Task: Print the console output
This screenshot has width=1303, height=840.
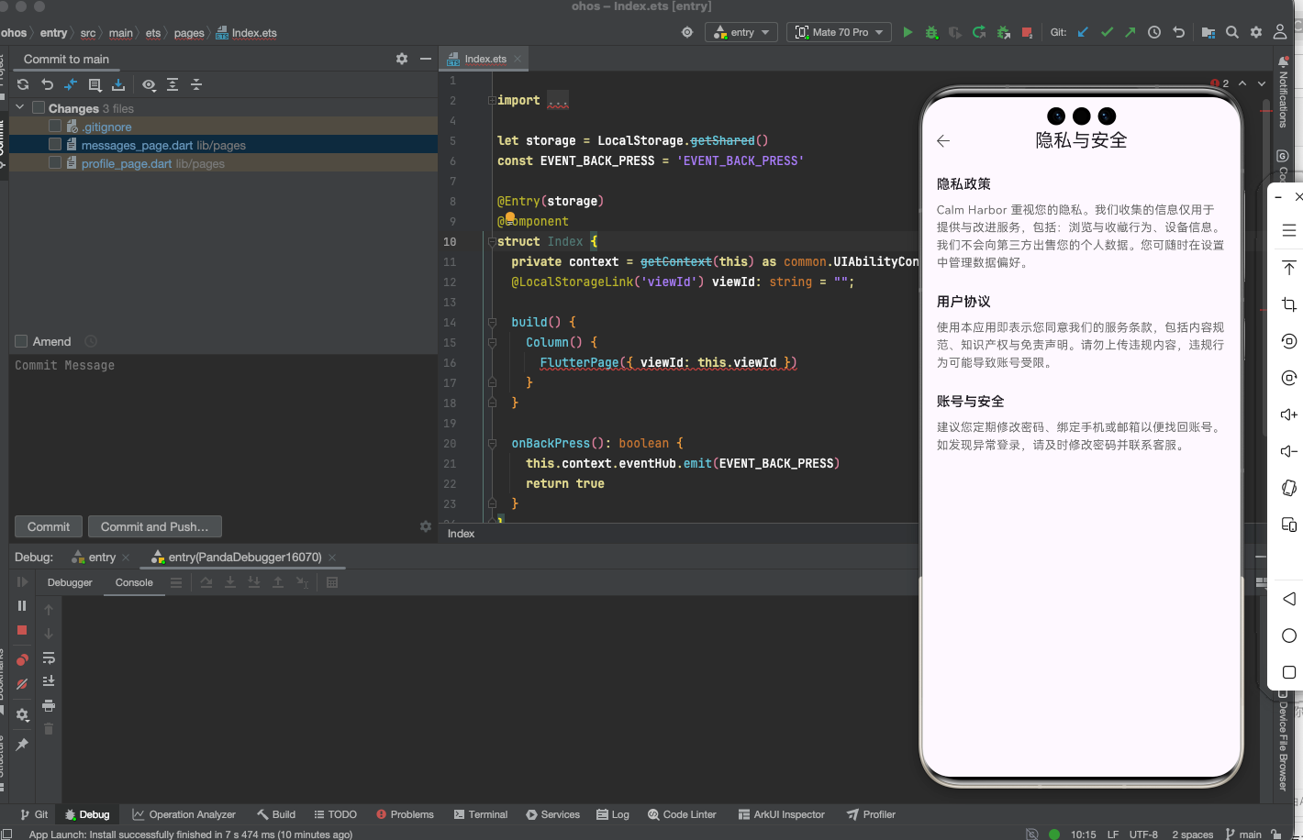Action: [49, 705]
